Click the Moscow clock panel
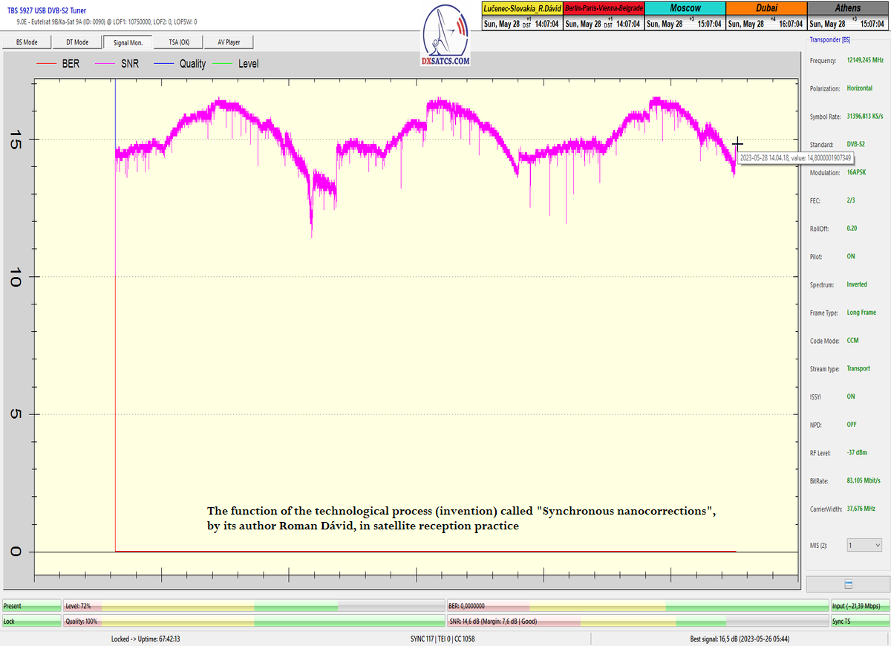Image resolution: width=891 pixels, height=646 pixels. pos(684,16)
